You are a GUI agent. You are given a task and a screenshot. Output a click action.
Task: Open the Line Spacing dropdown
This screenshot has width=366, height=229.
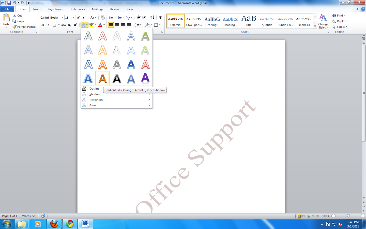[138, 25]
